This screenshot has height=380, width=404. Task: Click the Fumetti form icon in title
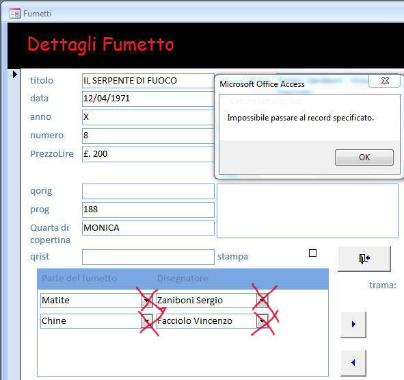click(14, 14)
